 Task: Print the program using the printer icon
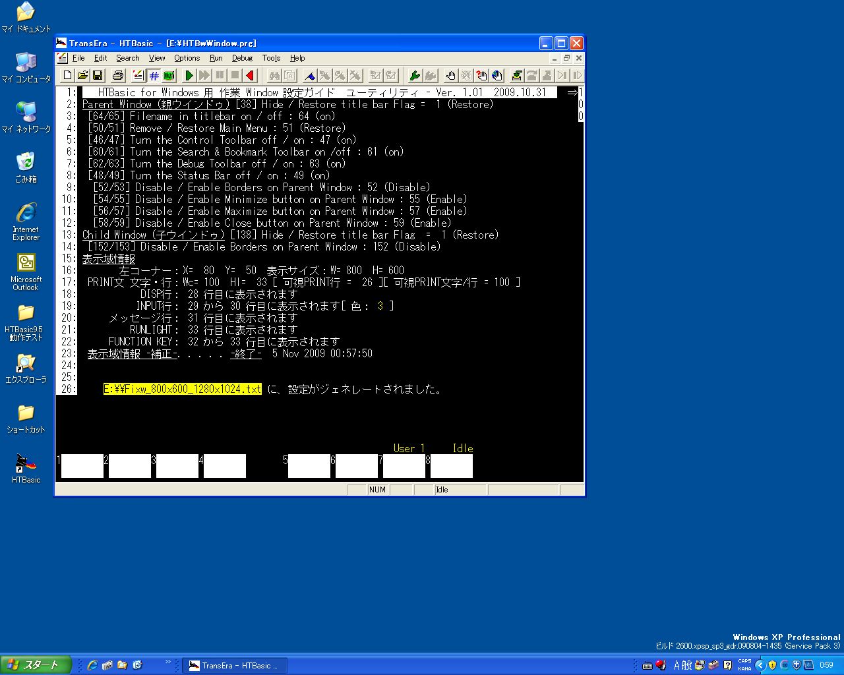pyautogui.click(x=118, y=76)
